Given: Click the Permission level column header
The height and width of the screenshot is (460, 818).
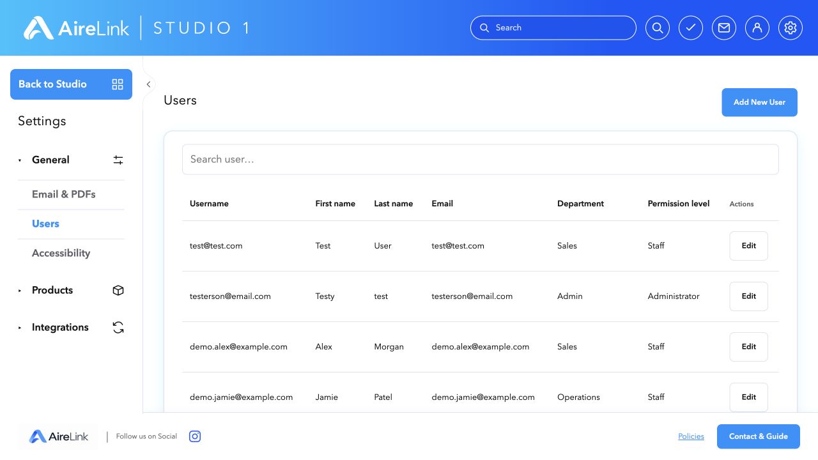Looking at the screenshot, I should [679, 204].
